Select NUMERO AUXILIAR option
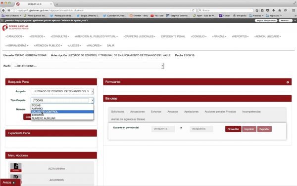Viewport: 297px width, 186px height. point(62,118)
